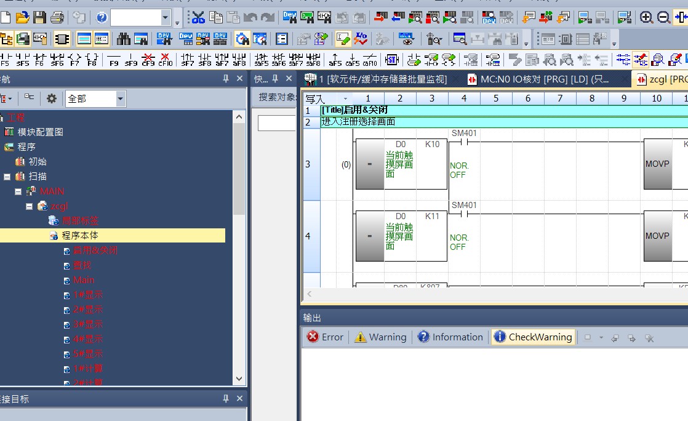Image resolution: width=688 pixels, height=421 pixels.
Task: Select 模块配置图 in navigation tree
Action: point(40,132)
